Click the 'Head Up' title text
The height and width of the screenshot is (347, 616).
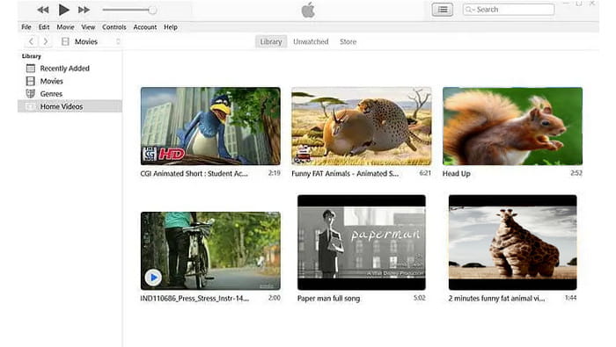click(457, 174)
